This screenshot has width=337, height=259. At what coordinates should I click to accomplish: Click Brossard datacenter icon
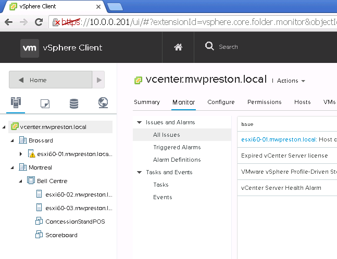[x=23, y=140]
